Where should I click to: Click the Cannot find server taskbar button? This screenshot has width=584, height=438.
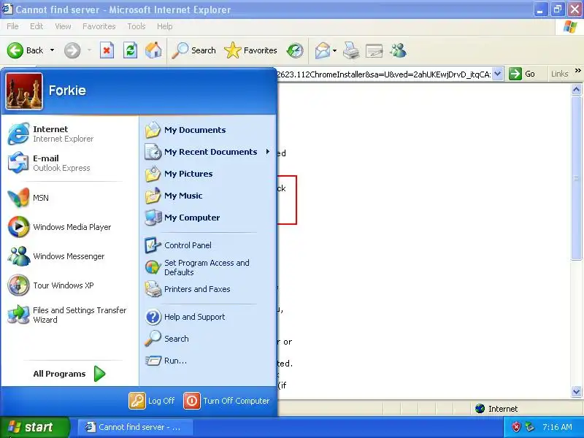(x=136, y=427)
